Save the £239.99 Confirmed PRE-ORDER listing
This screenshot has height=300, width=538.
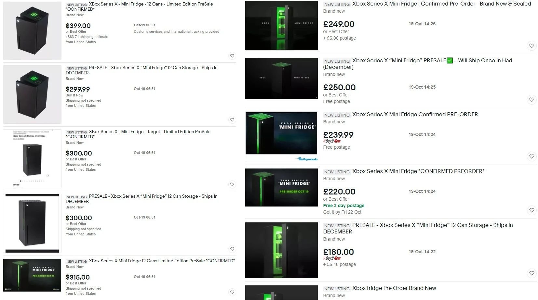(531, 156)
